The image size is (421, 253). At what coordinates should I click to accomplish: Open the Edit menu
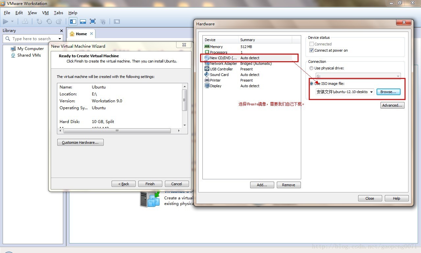tap(19, 13)
